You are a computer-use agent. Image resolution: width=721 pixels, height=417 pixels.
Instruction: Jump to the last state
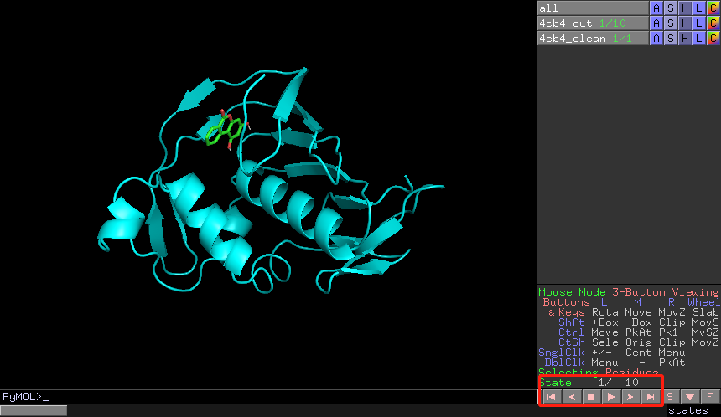(x=650, y=396)
